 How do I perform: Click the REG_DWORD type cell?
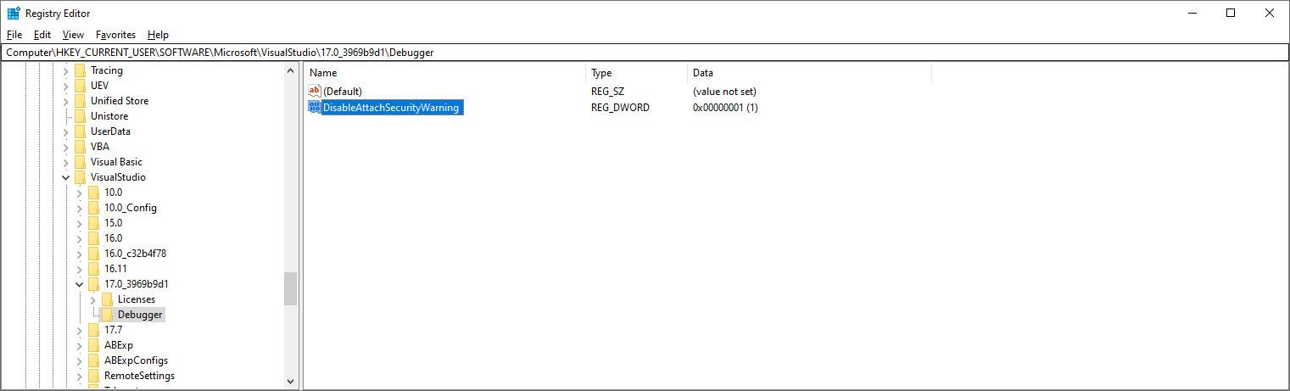[x=620, y=108]
